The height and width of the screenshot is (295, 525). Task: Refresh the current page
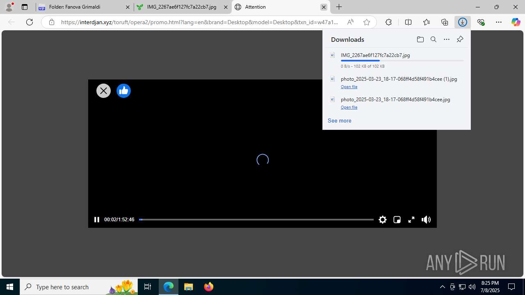pos(30,22)
